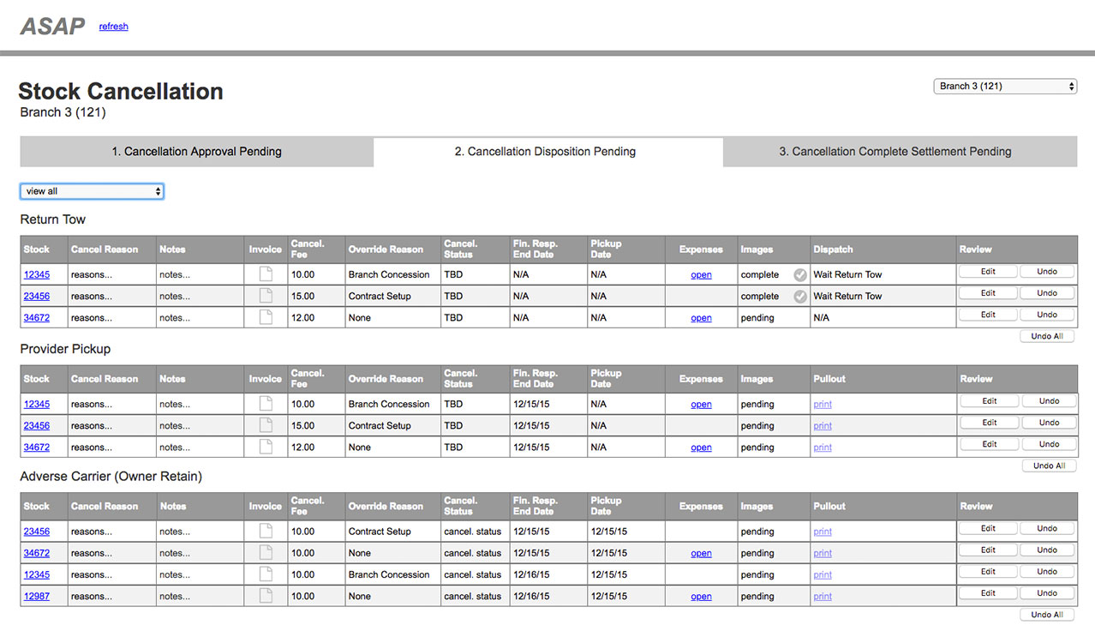Click invoice icon for Provider Pickup stock 23456
This screenshot has height=643, width=1095.
[266, 425]
